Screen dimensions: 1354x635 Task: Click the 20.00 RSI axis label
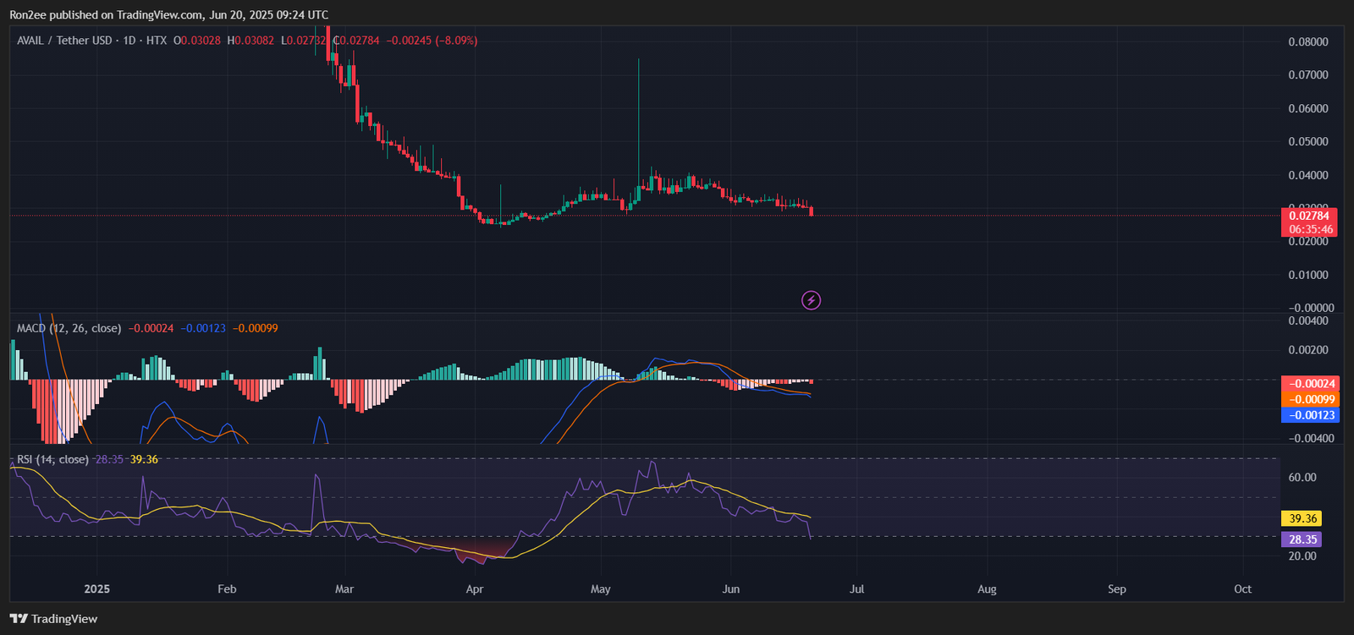point(1302,556)
